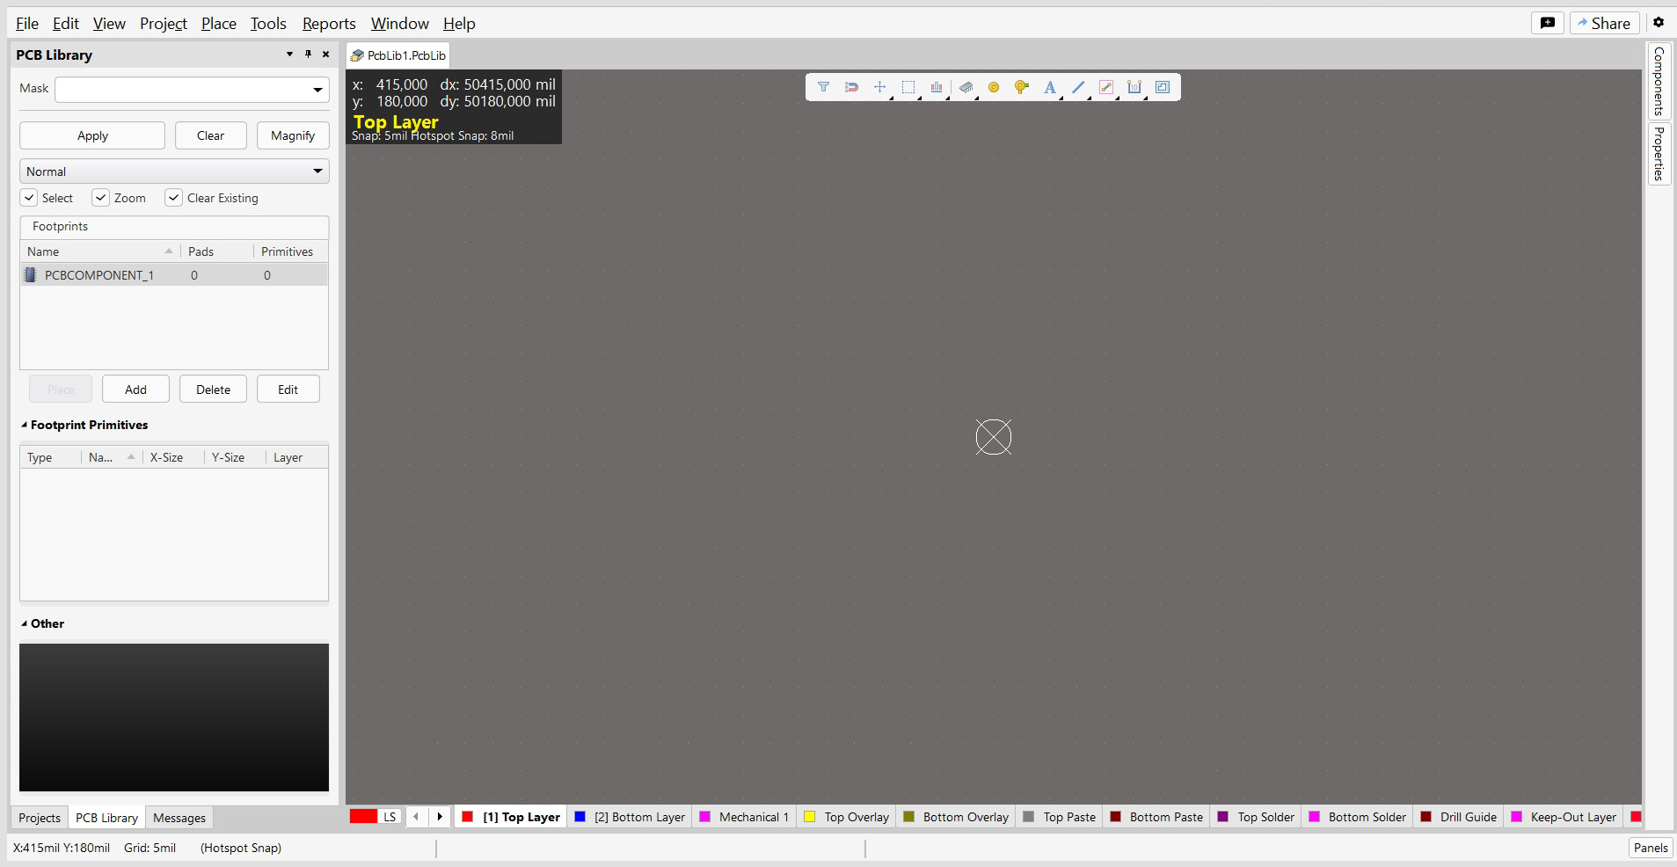Screen dimensions: 1677x867
Task: Open the Selection Filter tool
Action: coord(823,87)
